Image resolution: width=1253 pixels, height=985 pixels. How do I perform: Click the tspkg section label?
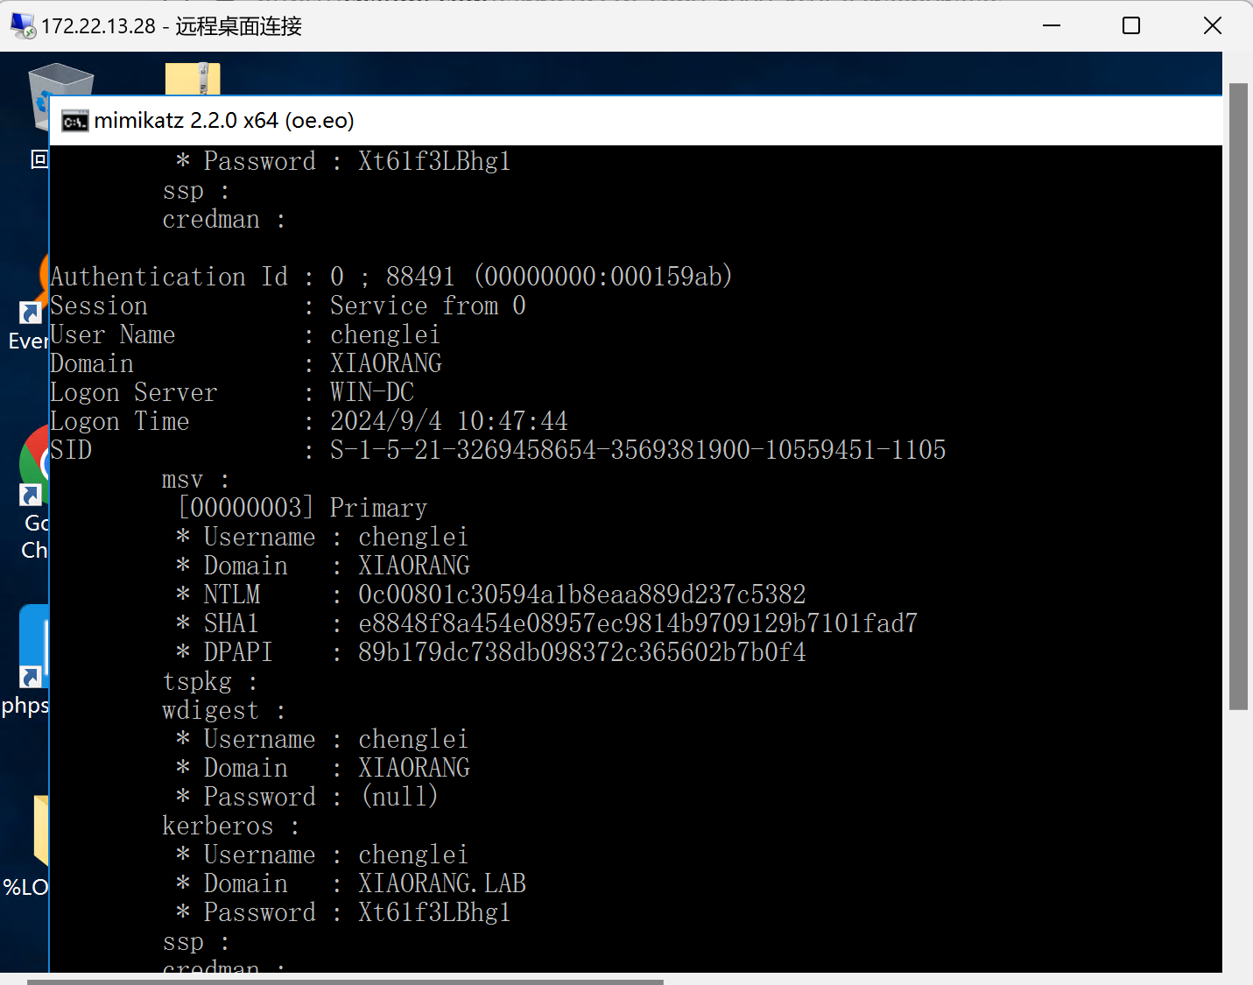[208, 681]
